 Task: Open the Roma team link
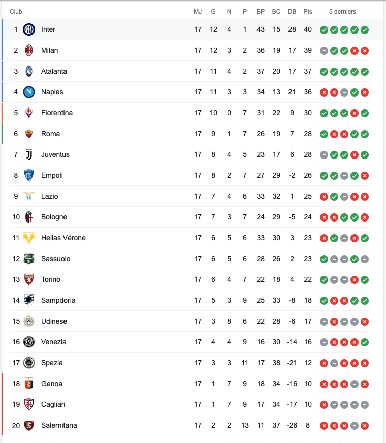pos(50,134)
